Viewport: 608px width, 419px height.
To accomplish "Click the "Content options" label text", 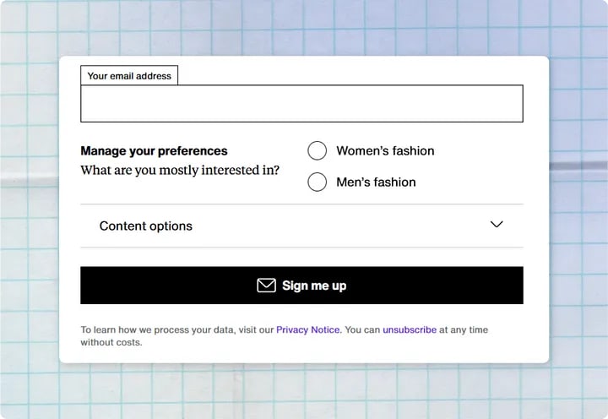I will (x=146, y=226).
